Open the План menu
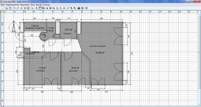The height and width of the screenshot is (107, 201). pyautogui.click(x=32, y=5)
